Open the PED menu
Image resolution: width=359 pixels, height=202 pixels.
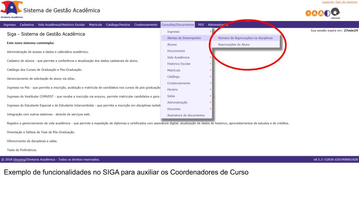coord(201,25)
